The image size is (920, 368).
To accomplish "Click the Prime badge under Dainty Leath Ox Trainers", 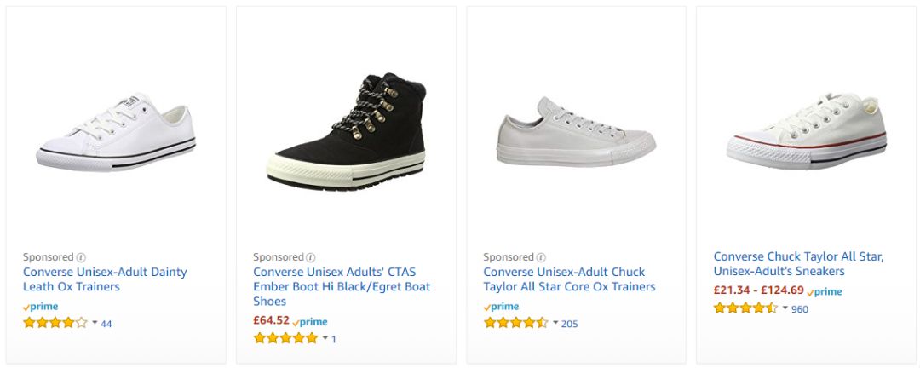I will (x=41, y=307).
